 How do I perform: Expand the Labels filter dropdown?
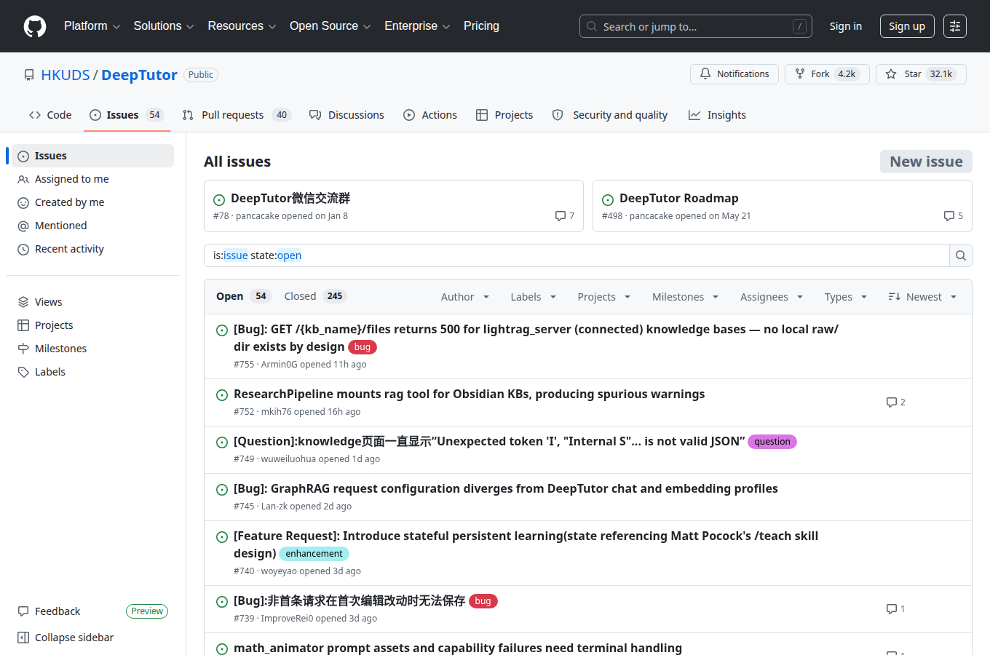pyautogui.click(x=534, y=297)
